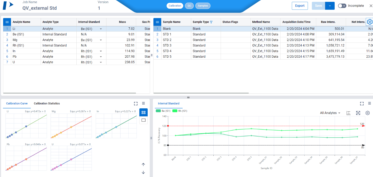Select the grid view icon for calibration curves

click(x=143, y=112)
